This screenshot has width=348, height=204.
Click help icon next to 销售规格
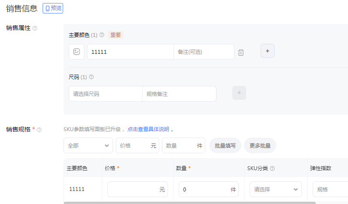coord(39,130)
